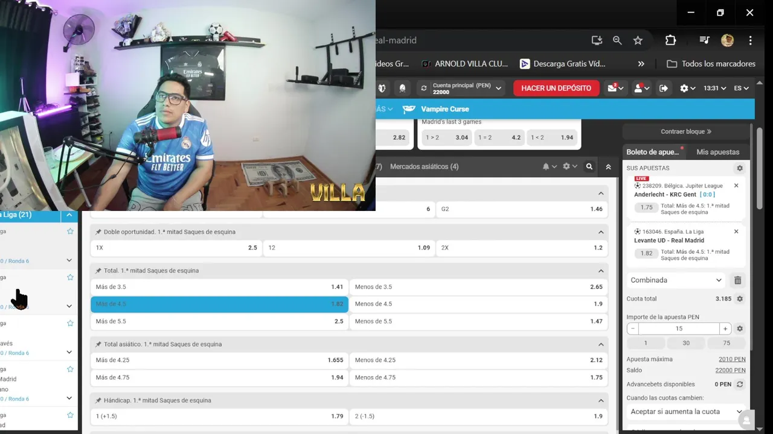Image resolution: width=773 pixels, height=434 pixels.
Task: Select Más de 3.5 odds 1.41
Action: (219, 287)
